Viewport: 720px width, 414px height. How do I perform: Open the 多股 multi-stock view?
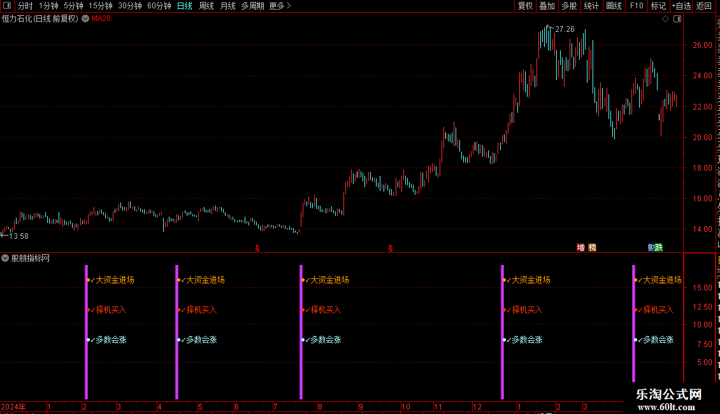[569, 6]
